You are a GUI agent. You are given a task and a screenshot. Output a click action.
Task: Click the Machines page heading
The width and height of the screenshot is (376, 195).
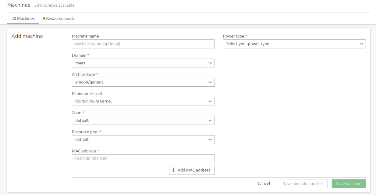(19, 5)
